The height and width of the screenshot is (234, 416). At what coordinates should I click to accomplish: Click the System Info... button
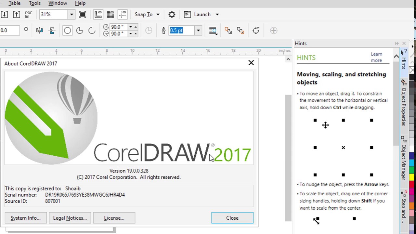point(26,218)
